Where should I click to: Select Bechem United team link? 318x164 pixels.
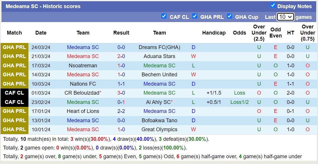pyautogui.click(x=159, y=75)
